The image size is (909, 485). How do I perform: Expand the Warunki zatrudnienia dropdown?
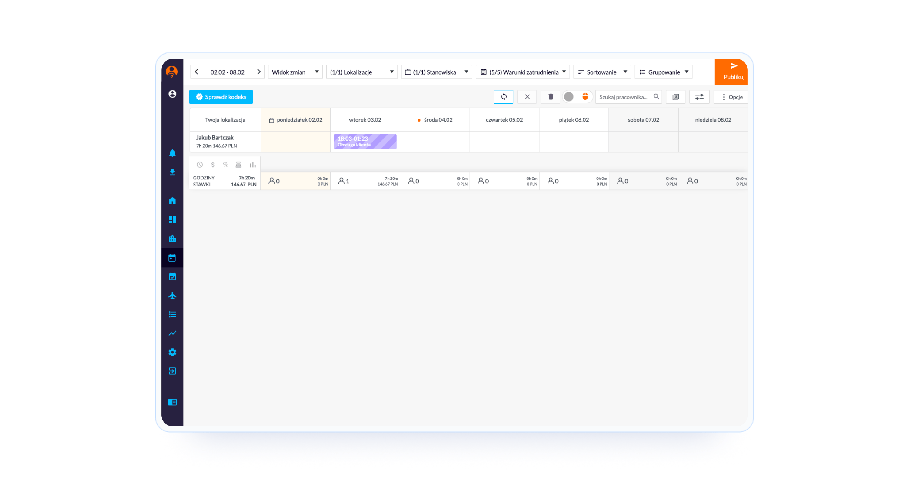[523, 72]
